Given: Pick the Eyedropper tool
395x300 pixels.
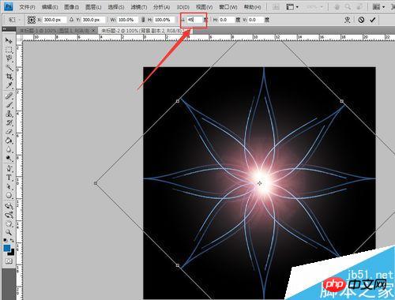Looking at the screenshot, I should point(9,85).
